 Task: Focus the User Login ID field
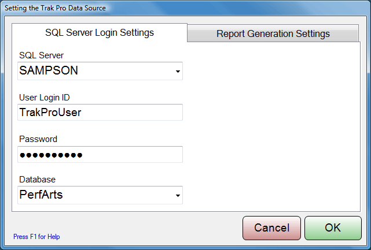tap(100, 113)
